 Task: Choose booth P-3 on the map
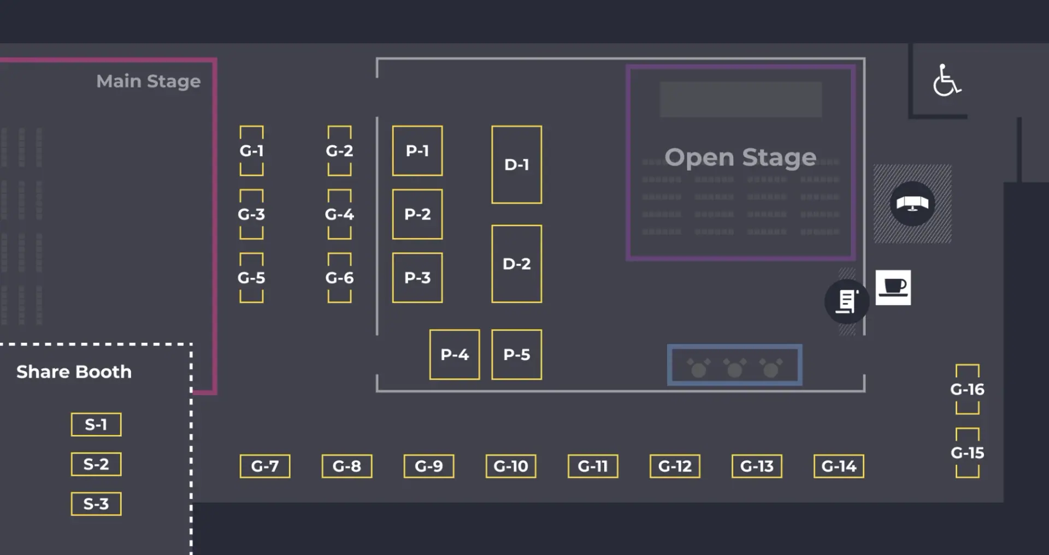(x=417, y=278)
